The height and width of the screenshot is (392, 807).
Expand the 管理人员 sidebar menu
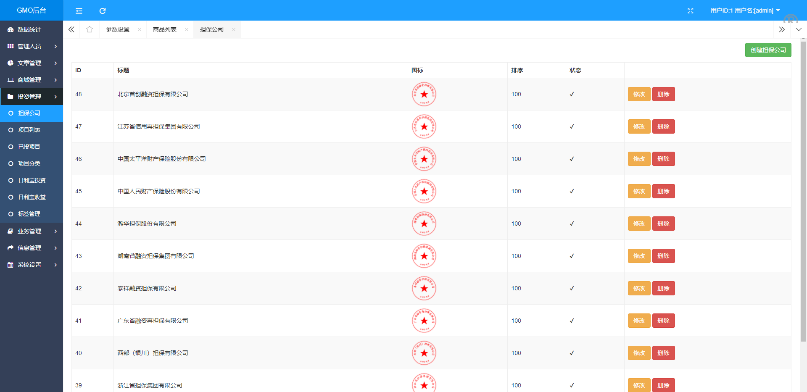point(32,46)
